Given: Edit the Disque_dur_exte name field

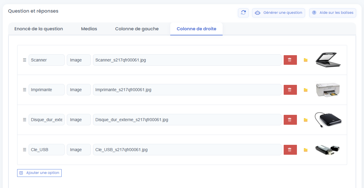Looking at the screenshot, I should (47, 120).
